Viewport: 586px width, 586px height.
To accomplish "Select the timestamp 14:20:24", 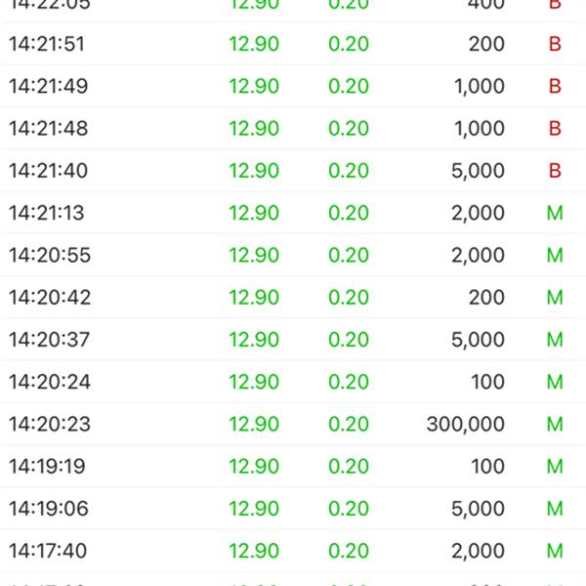I will [x=50, y=382].
